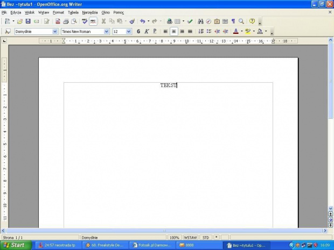334x250 pixels.
Task: Open Find and Replace binoculars icon
Action: click(200, 22)
